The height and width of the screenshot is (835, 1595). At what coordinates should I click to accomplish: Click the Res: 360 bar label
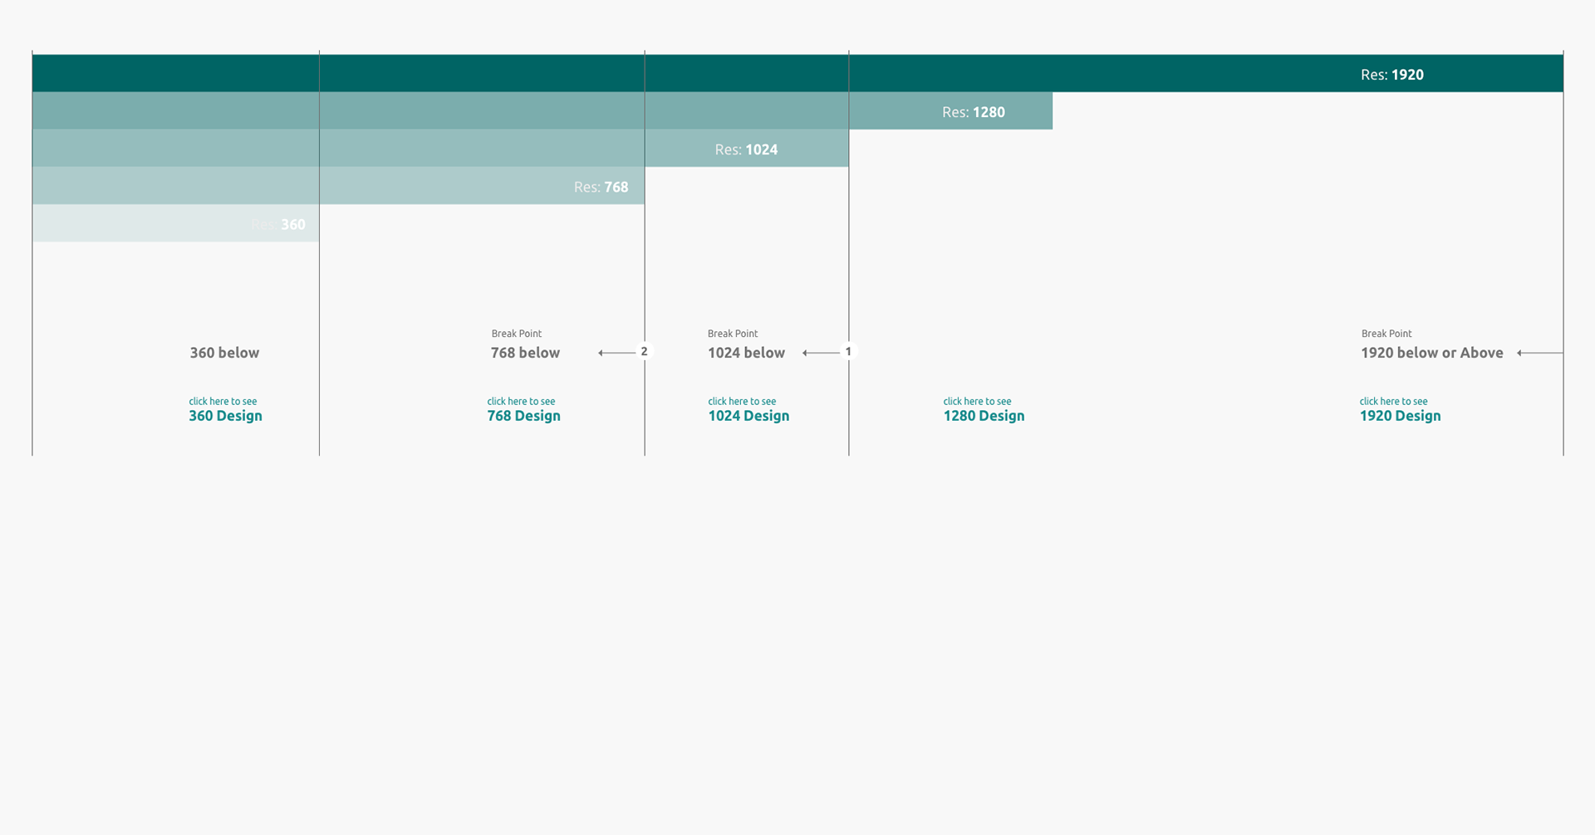pyautogui.click(x=277, y=224)
